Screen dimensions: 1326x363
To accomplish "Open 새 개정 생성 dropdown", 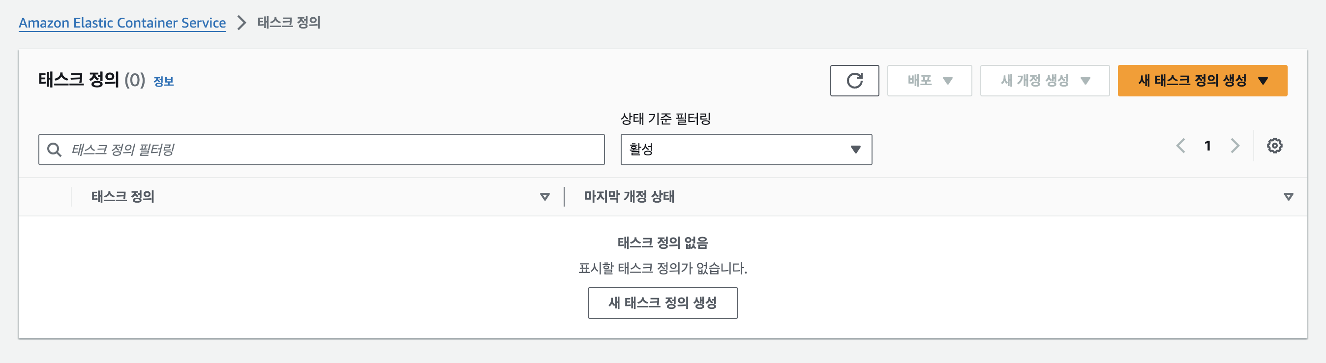I will coord(1045,80).
